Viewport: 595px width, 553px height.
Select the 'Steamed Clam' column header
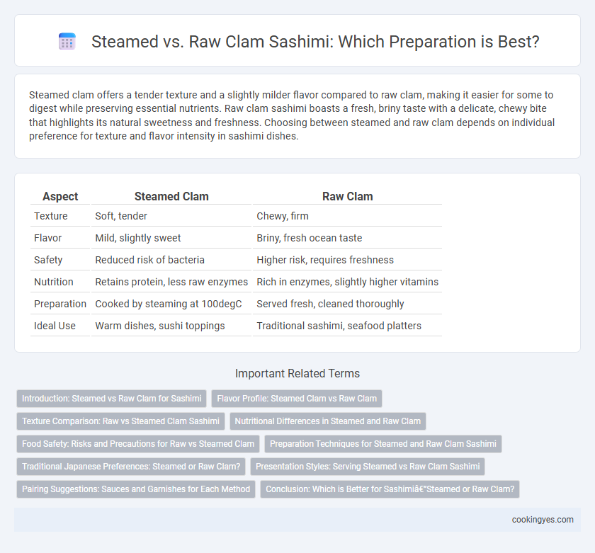(171, 196)
